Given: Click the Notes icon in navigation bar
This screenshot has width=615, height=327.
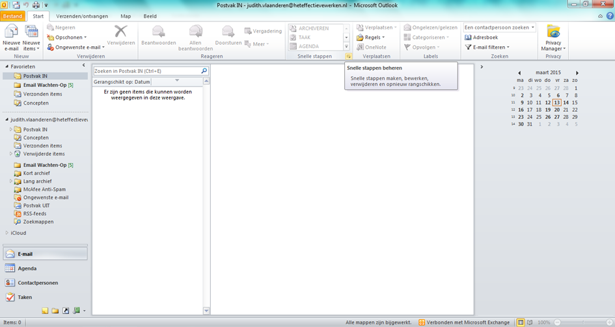Looking at the screenshot, I should click(x=45, y=311).
